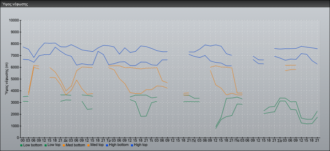The image size is (330, 151).
Task: Toggle the 'Low top' legend label
Action: point(53,145)
